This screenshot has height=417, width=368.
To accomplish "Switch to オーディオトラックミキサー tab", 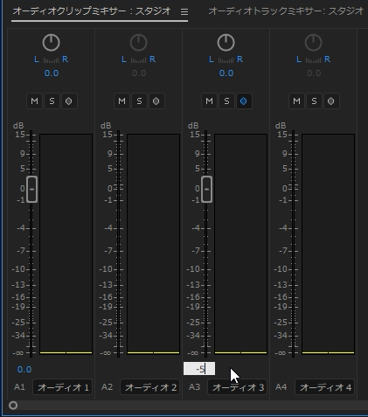I will [x=286, y=11].
